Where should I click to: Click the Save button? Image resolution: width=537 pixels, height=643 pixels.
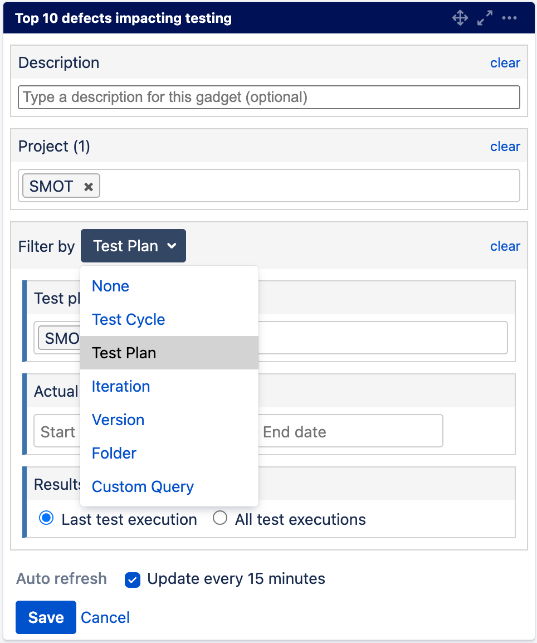(x=46, y=617)
